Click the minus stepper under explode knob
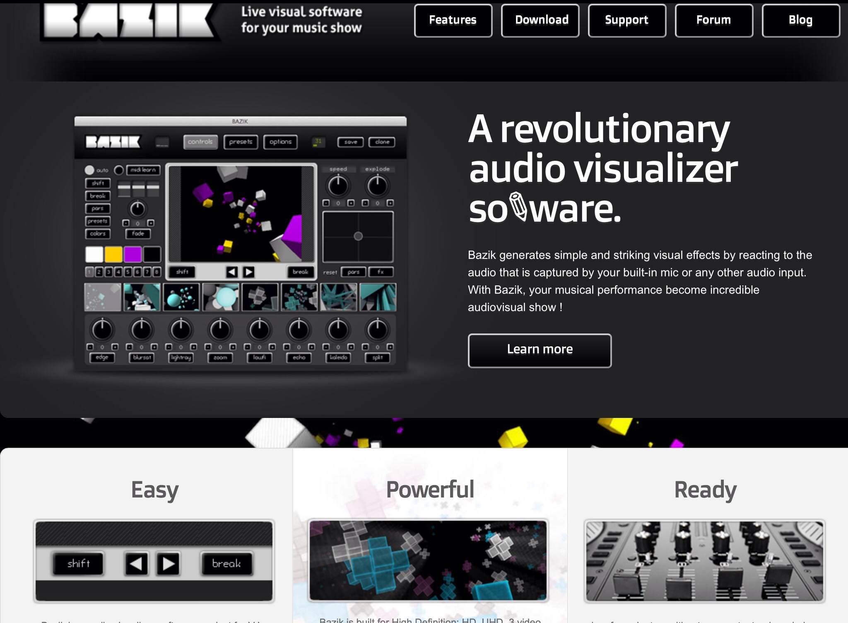 coord(365,203)
